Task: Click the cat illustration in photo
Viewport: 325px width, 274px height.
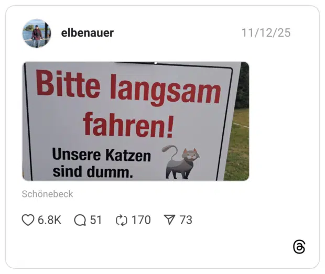Action: point(180,162)
